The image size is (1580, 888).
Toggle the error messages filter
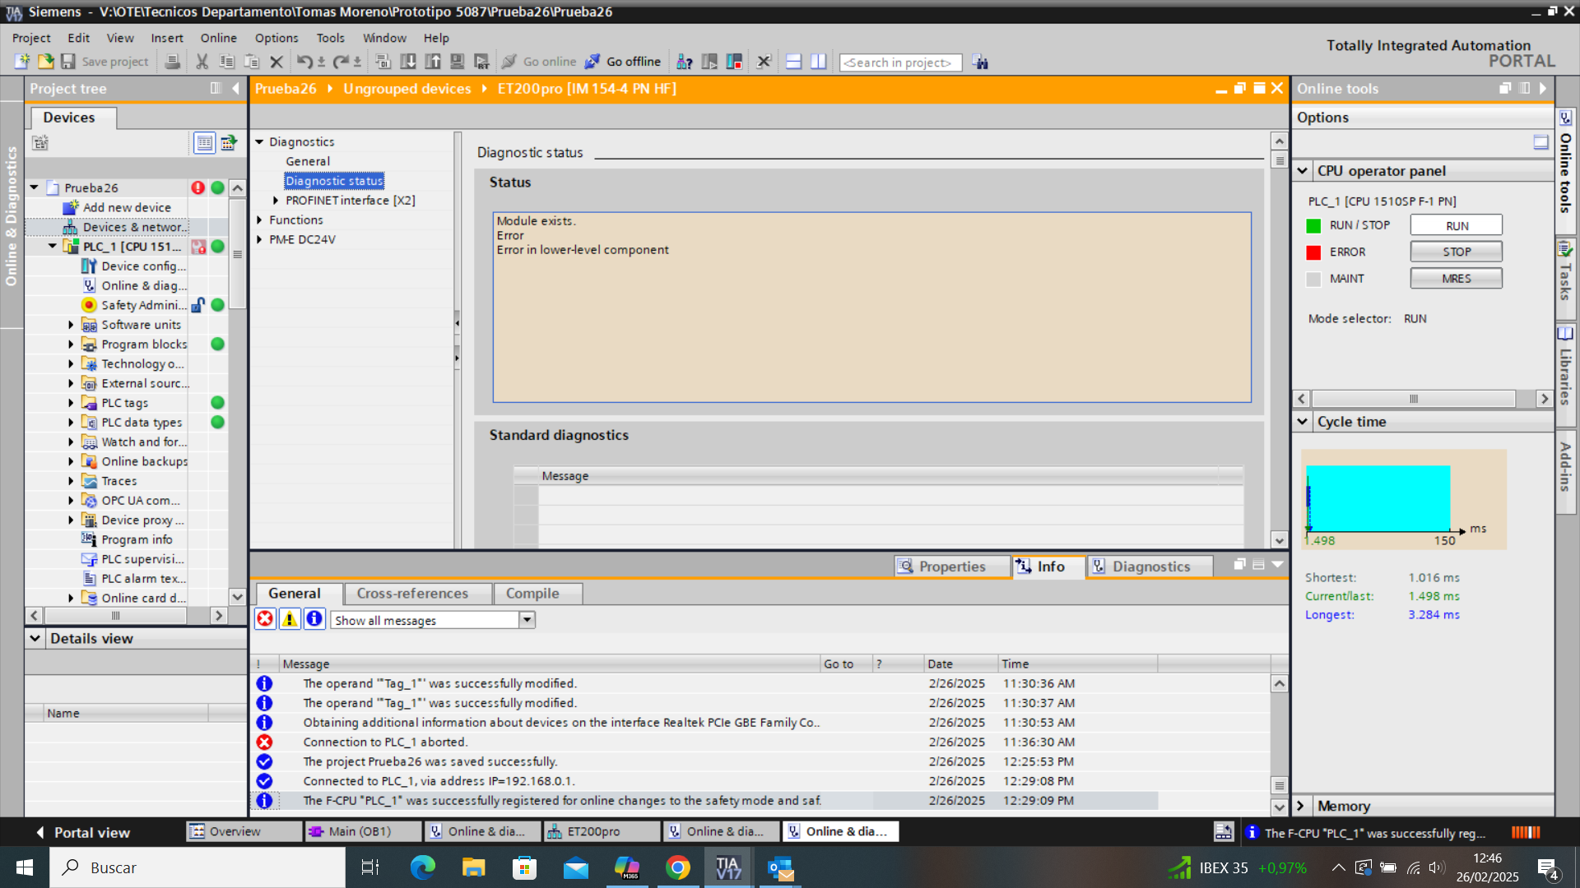(x=265, y=619)
